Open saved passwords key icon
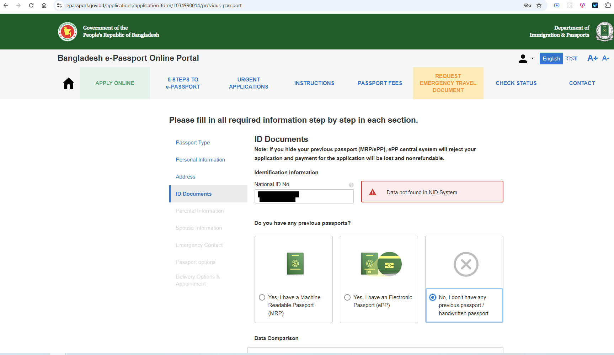This screenshot has height=355, width=614. [x=528, y=5]
